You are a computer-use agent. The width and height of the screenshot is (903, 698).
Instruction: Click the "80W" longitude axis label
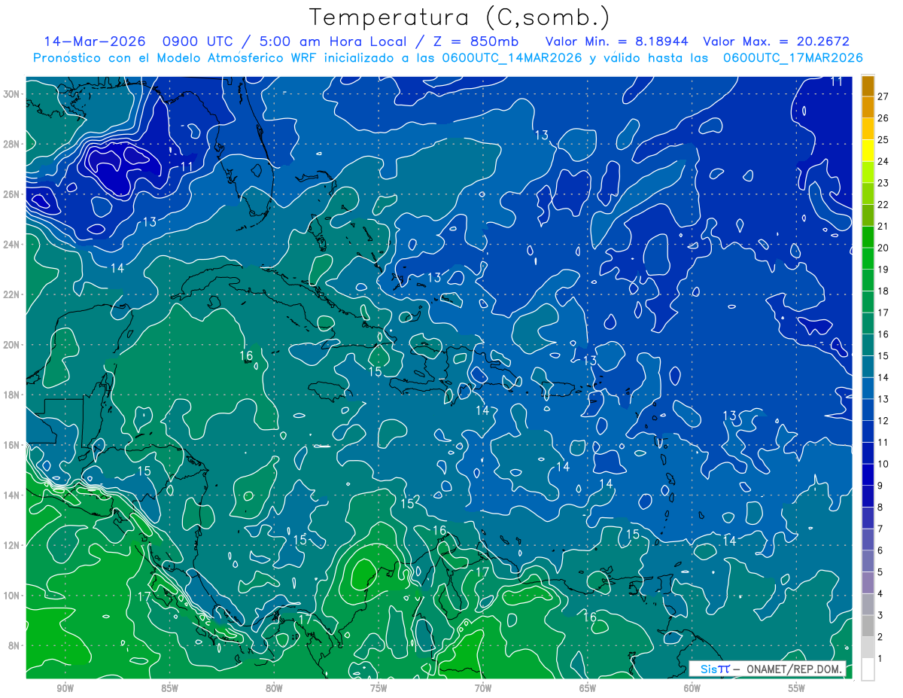pyautogui.click(x=274, y=688)
